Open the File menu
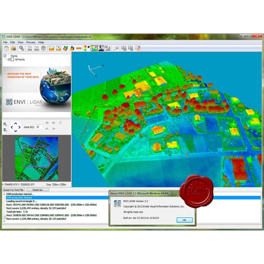This screenshot has width=264, height=264. [5, 42]
